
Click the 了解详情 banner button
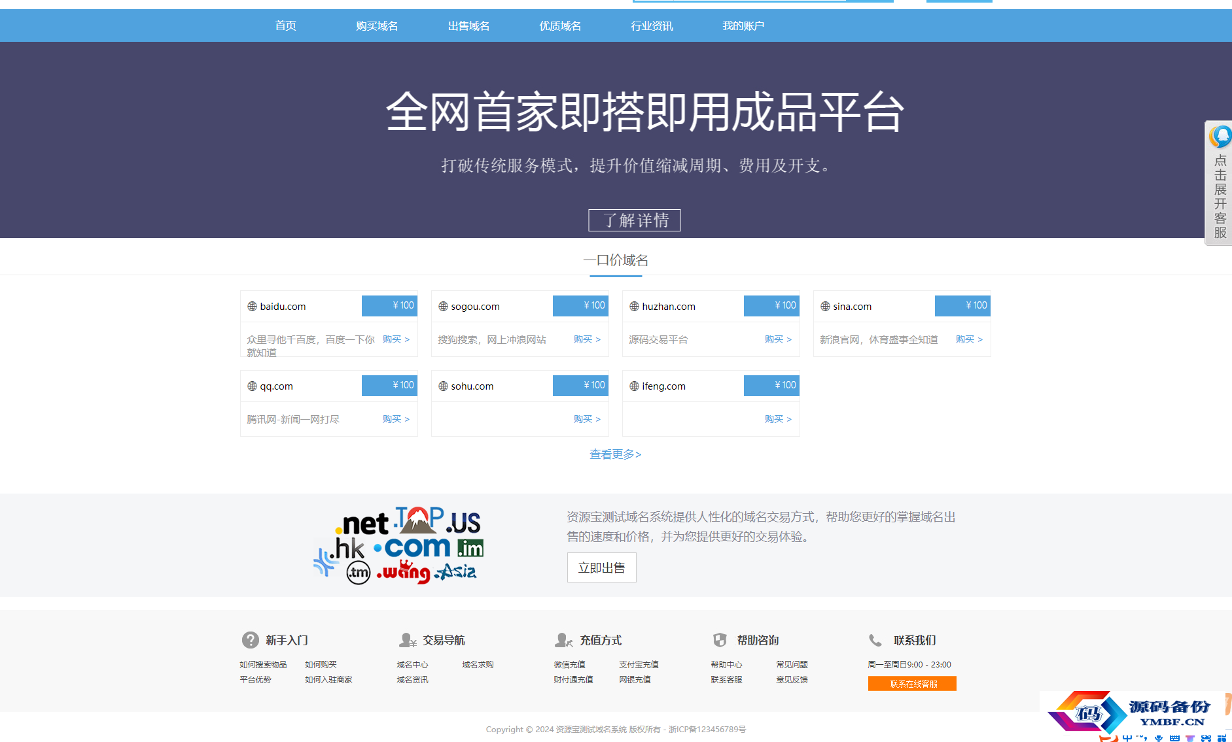tap(635, 220)
